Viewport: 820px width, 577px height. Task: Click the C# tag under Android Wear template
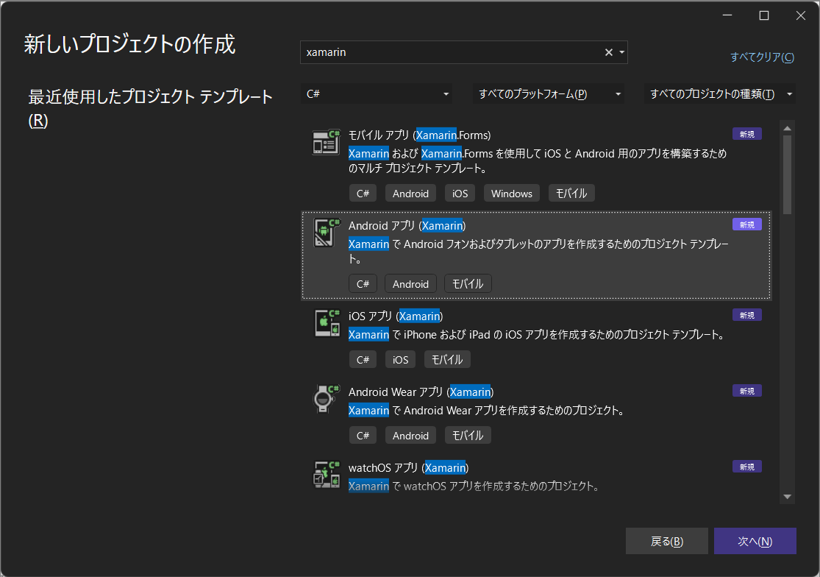coord(363,436)
